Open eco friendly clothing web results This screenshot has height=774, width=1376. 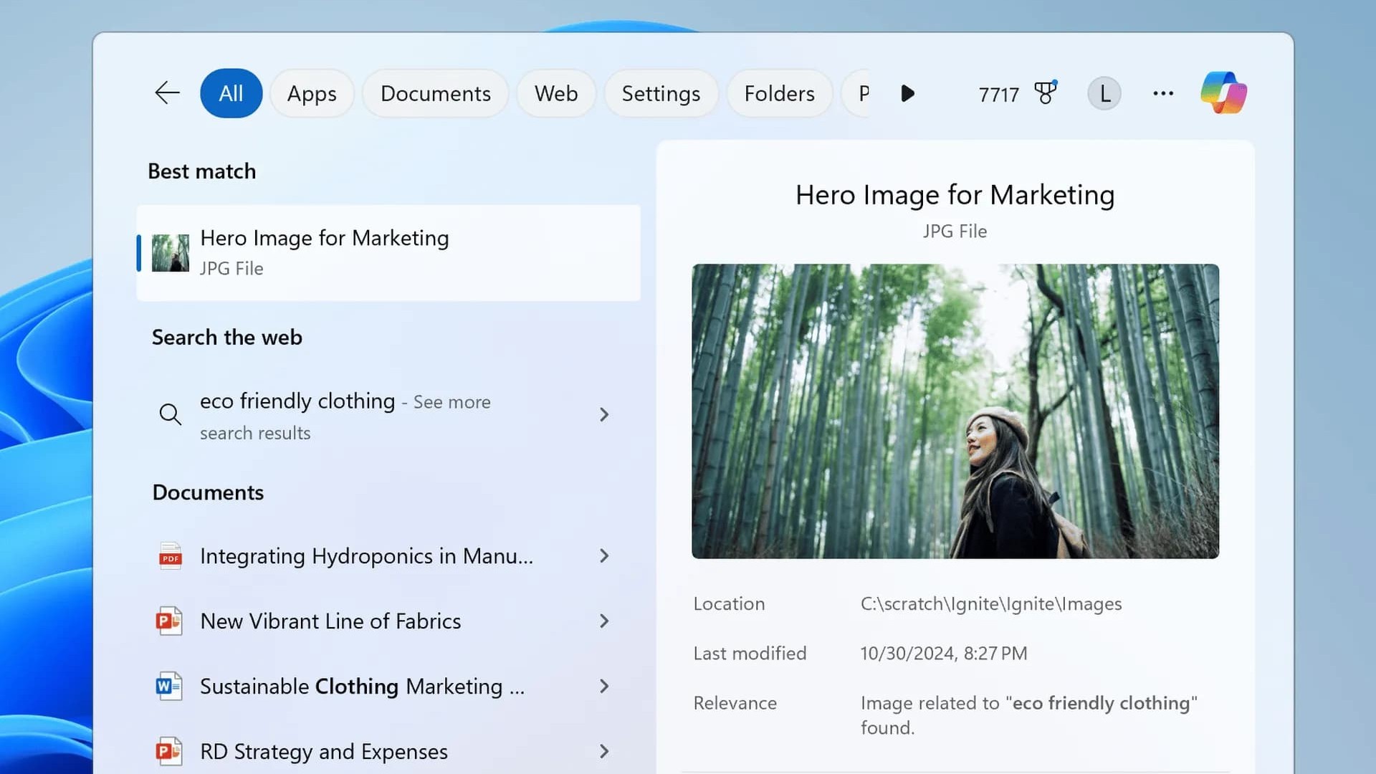(x=388, y=416)
